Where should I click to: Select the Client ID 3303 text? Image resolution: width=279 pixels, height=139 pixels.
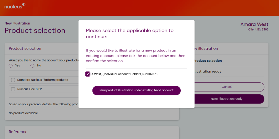258,30
